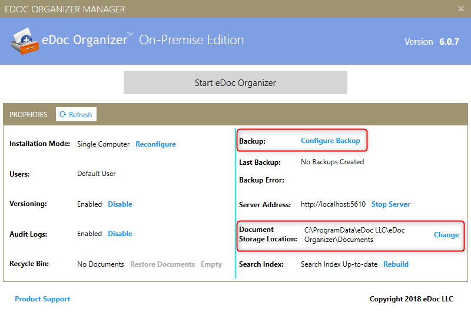Image resolution: width=471 pixels, height=312 pixels.
Task: Click the Version 6.0.7 text
Action: [432, 41]
